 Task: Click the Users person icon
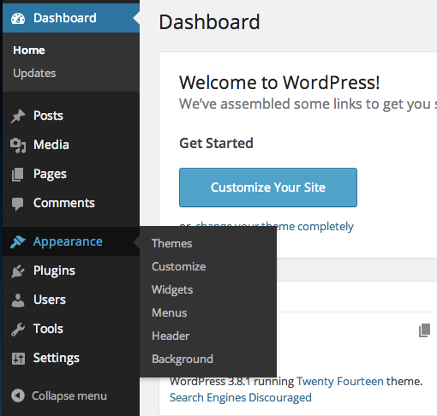pyautogui.click(x=18, y=300)
